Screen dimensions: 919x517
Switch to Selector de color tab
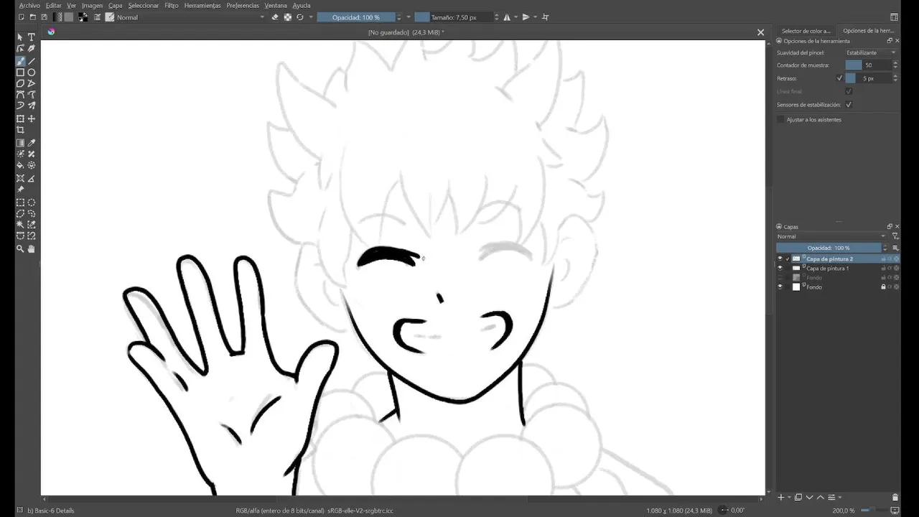pos(806,31)
